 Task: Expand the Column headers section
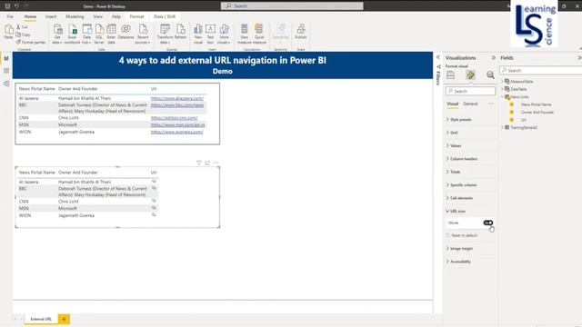[462, 159]
